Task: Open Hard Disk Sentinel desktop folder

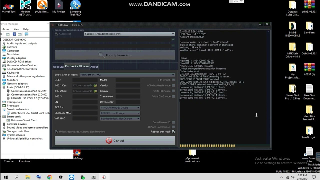Action: pyautogui.click(x=309, y=113)
